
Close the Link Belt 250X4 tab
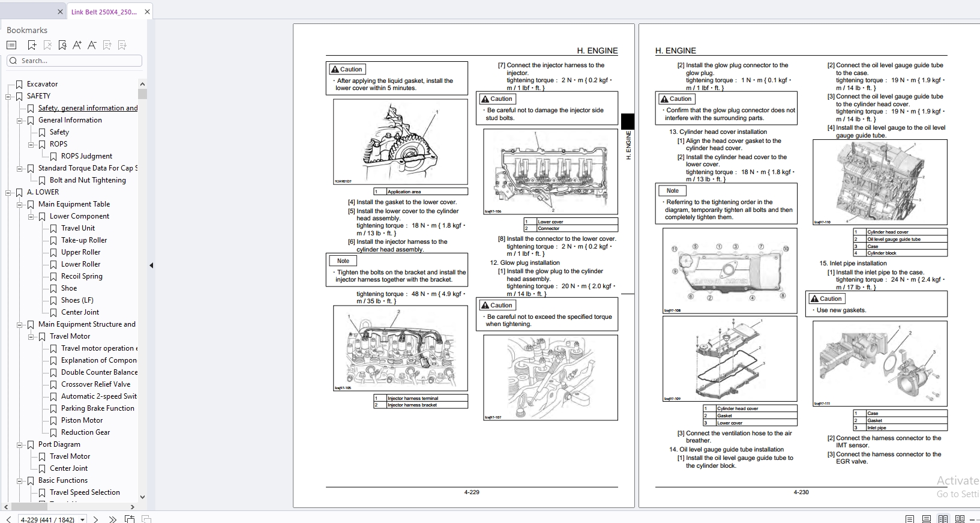[147, 11]
